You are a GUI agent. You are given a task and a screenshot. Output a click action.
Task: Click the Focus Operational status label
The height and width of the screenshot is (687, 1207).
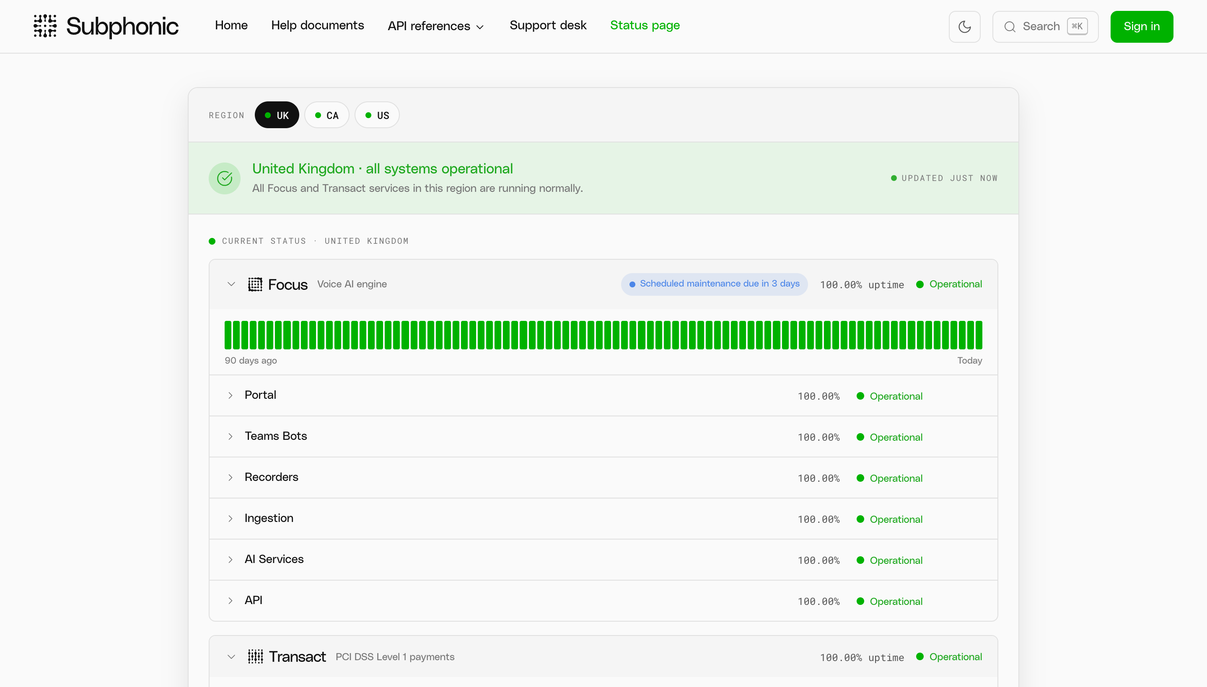click(x=949, y=284)
